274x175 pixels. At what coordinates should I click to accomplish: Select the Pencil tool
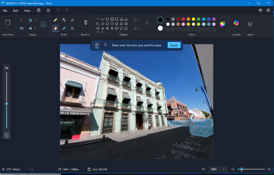(x=55, y=20)
